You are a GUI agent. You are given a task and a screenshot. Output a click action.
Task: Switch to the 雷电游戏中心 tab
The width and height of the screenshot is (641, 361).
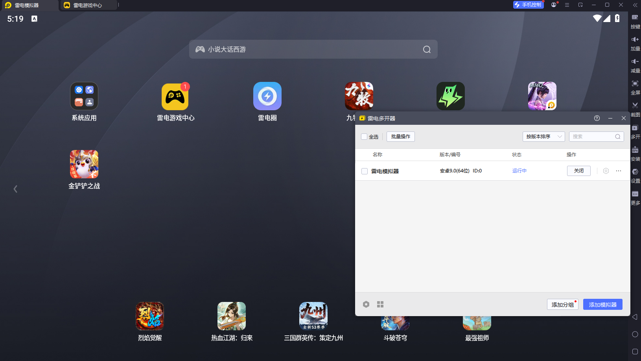click(x=88, y=6)
